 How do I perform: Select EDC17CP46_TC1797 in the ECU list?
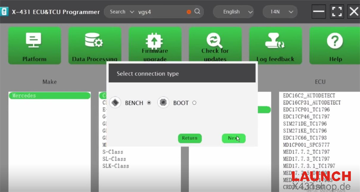click(306, 117)
